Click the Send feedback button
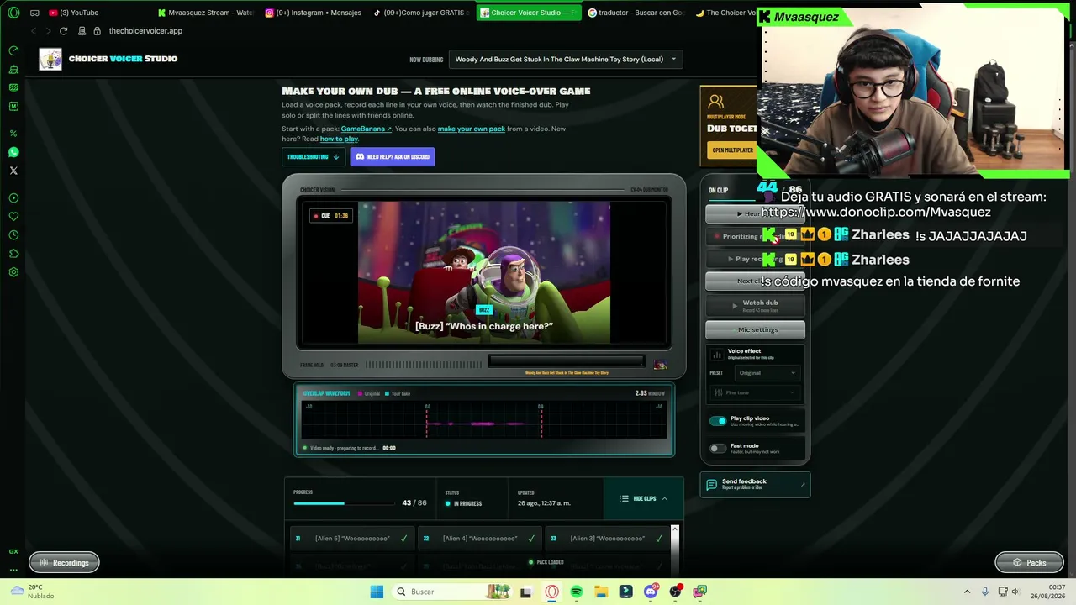The height and width of the screenshot is (605, 1076). tap(755, 484)
